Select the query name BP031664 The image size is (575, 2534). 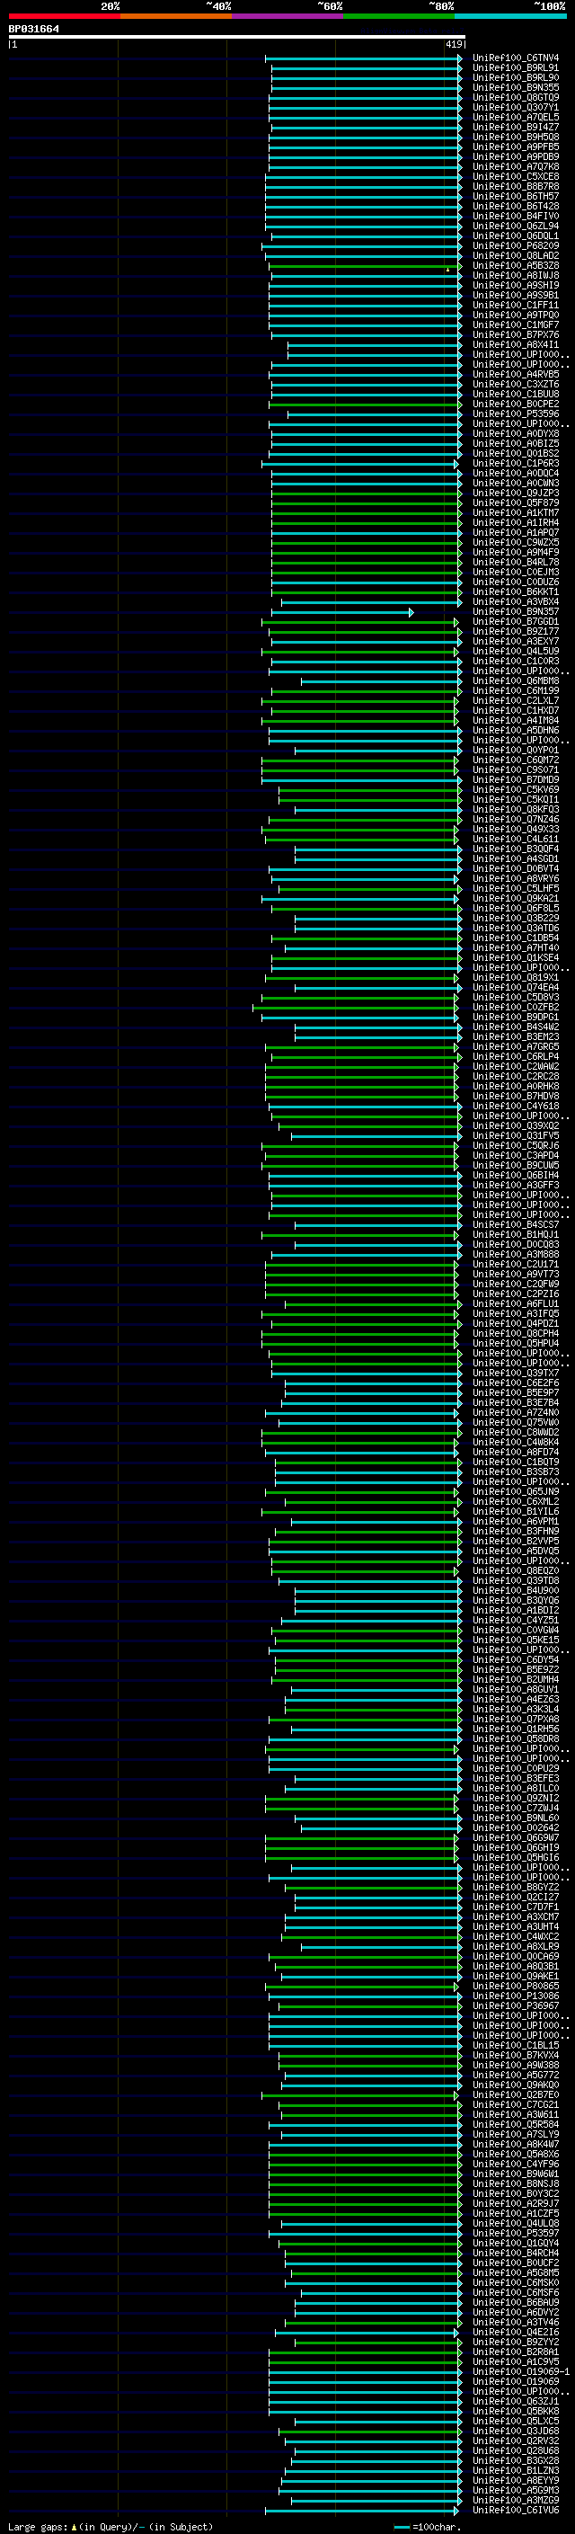34,29
